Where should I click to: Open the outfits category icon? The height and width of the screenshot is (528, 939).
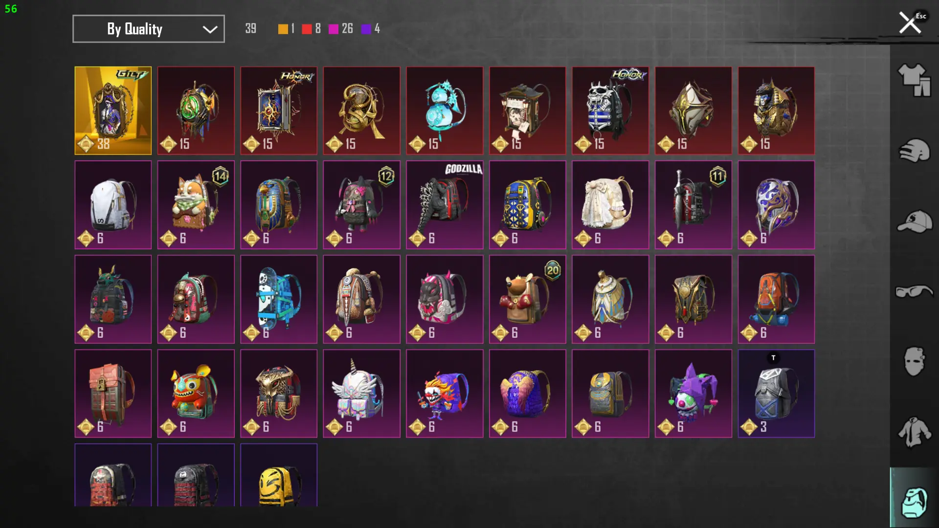pos(914,80)
